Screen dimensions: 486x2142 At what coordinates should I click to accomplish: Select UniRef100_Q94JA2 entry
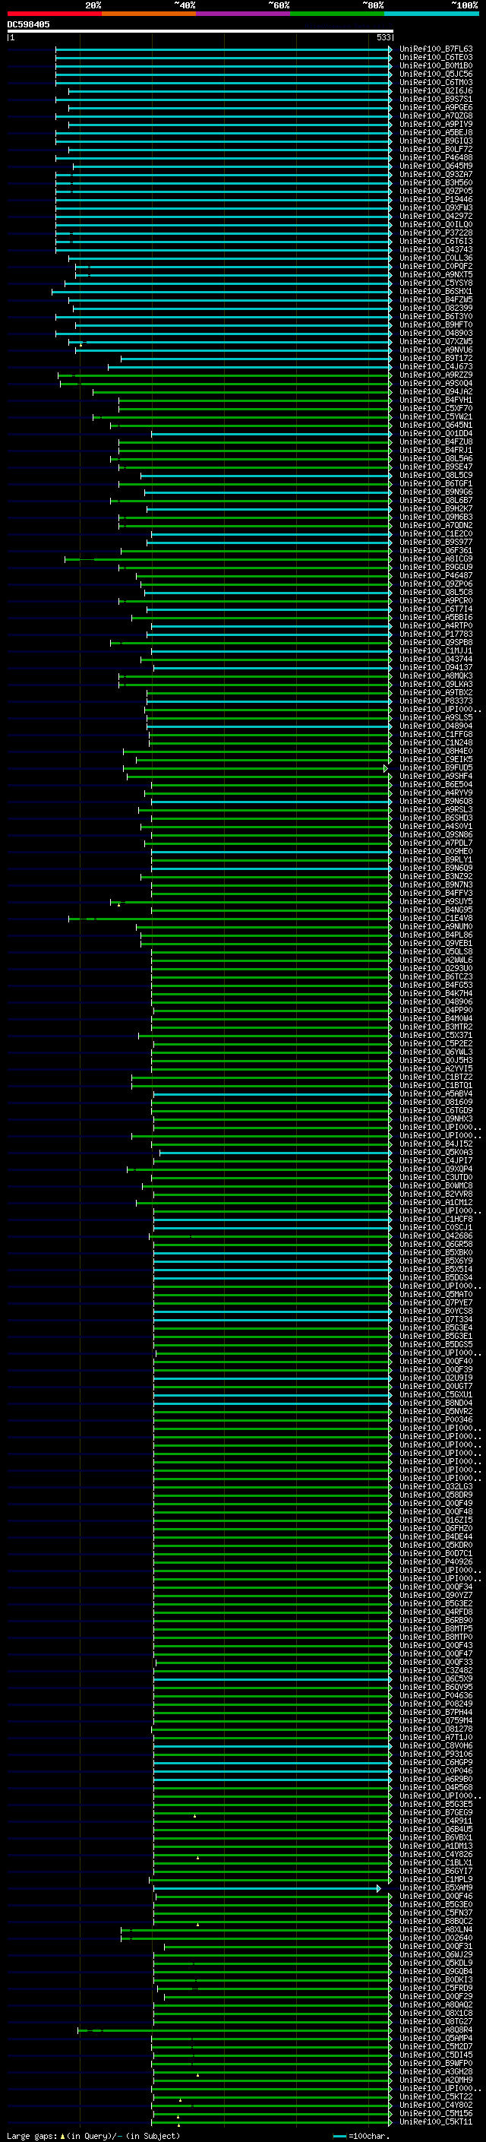(x=436, y=391)
